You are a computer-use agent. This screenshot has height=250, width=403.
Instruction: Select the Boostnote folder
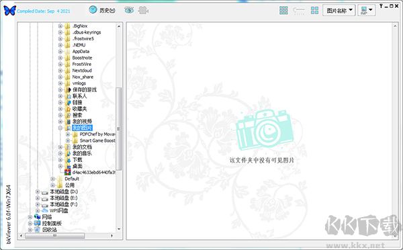coord(82,58)
